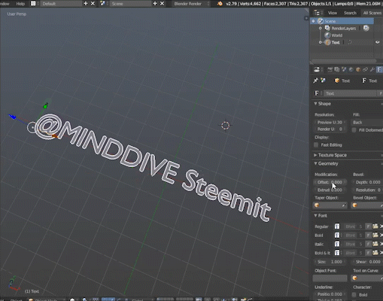
Task: Open the Object properties tab icon
Action: coord(358,69)
